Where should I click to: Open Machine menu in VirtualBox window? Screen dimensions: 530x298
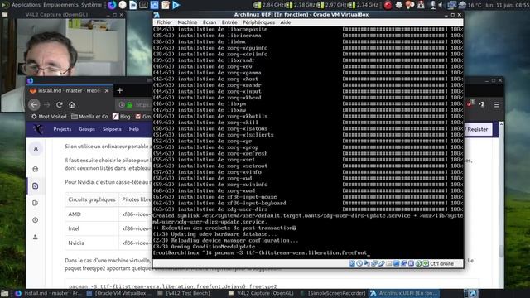tap(187, 22)
